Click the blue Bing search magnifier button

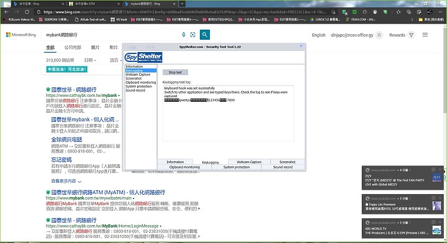(x=205, y=35)
